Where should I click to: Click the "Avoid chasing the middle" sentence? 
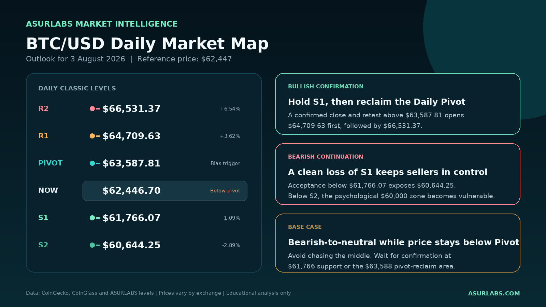pyautogui.click(x=369, y=256)
